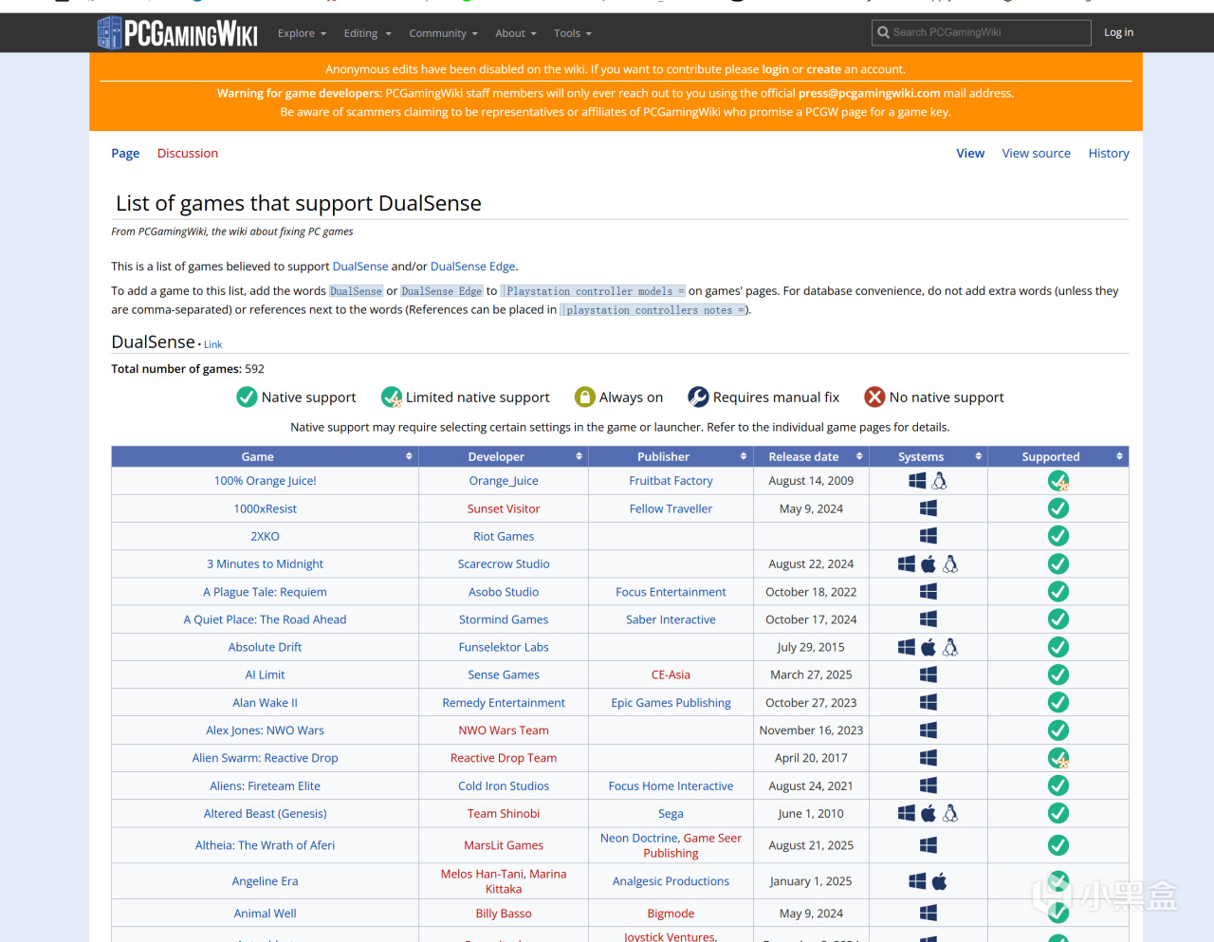Click the Limited native support legend icon
The height and width of the screenshot is (942, 1214).
coord(391,397)
